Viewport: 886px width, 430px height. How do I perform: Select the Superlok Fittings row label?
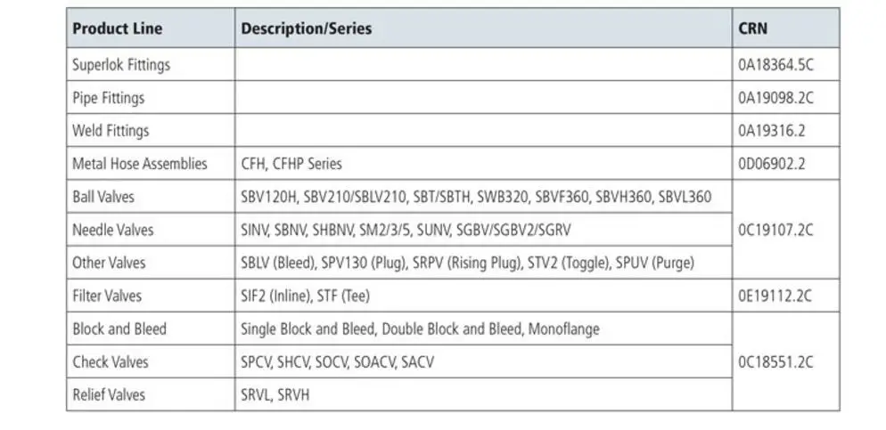(x=121, y=65)
